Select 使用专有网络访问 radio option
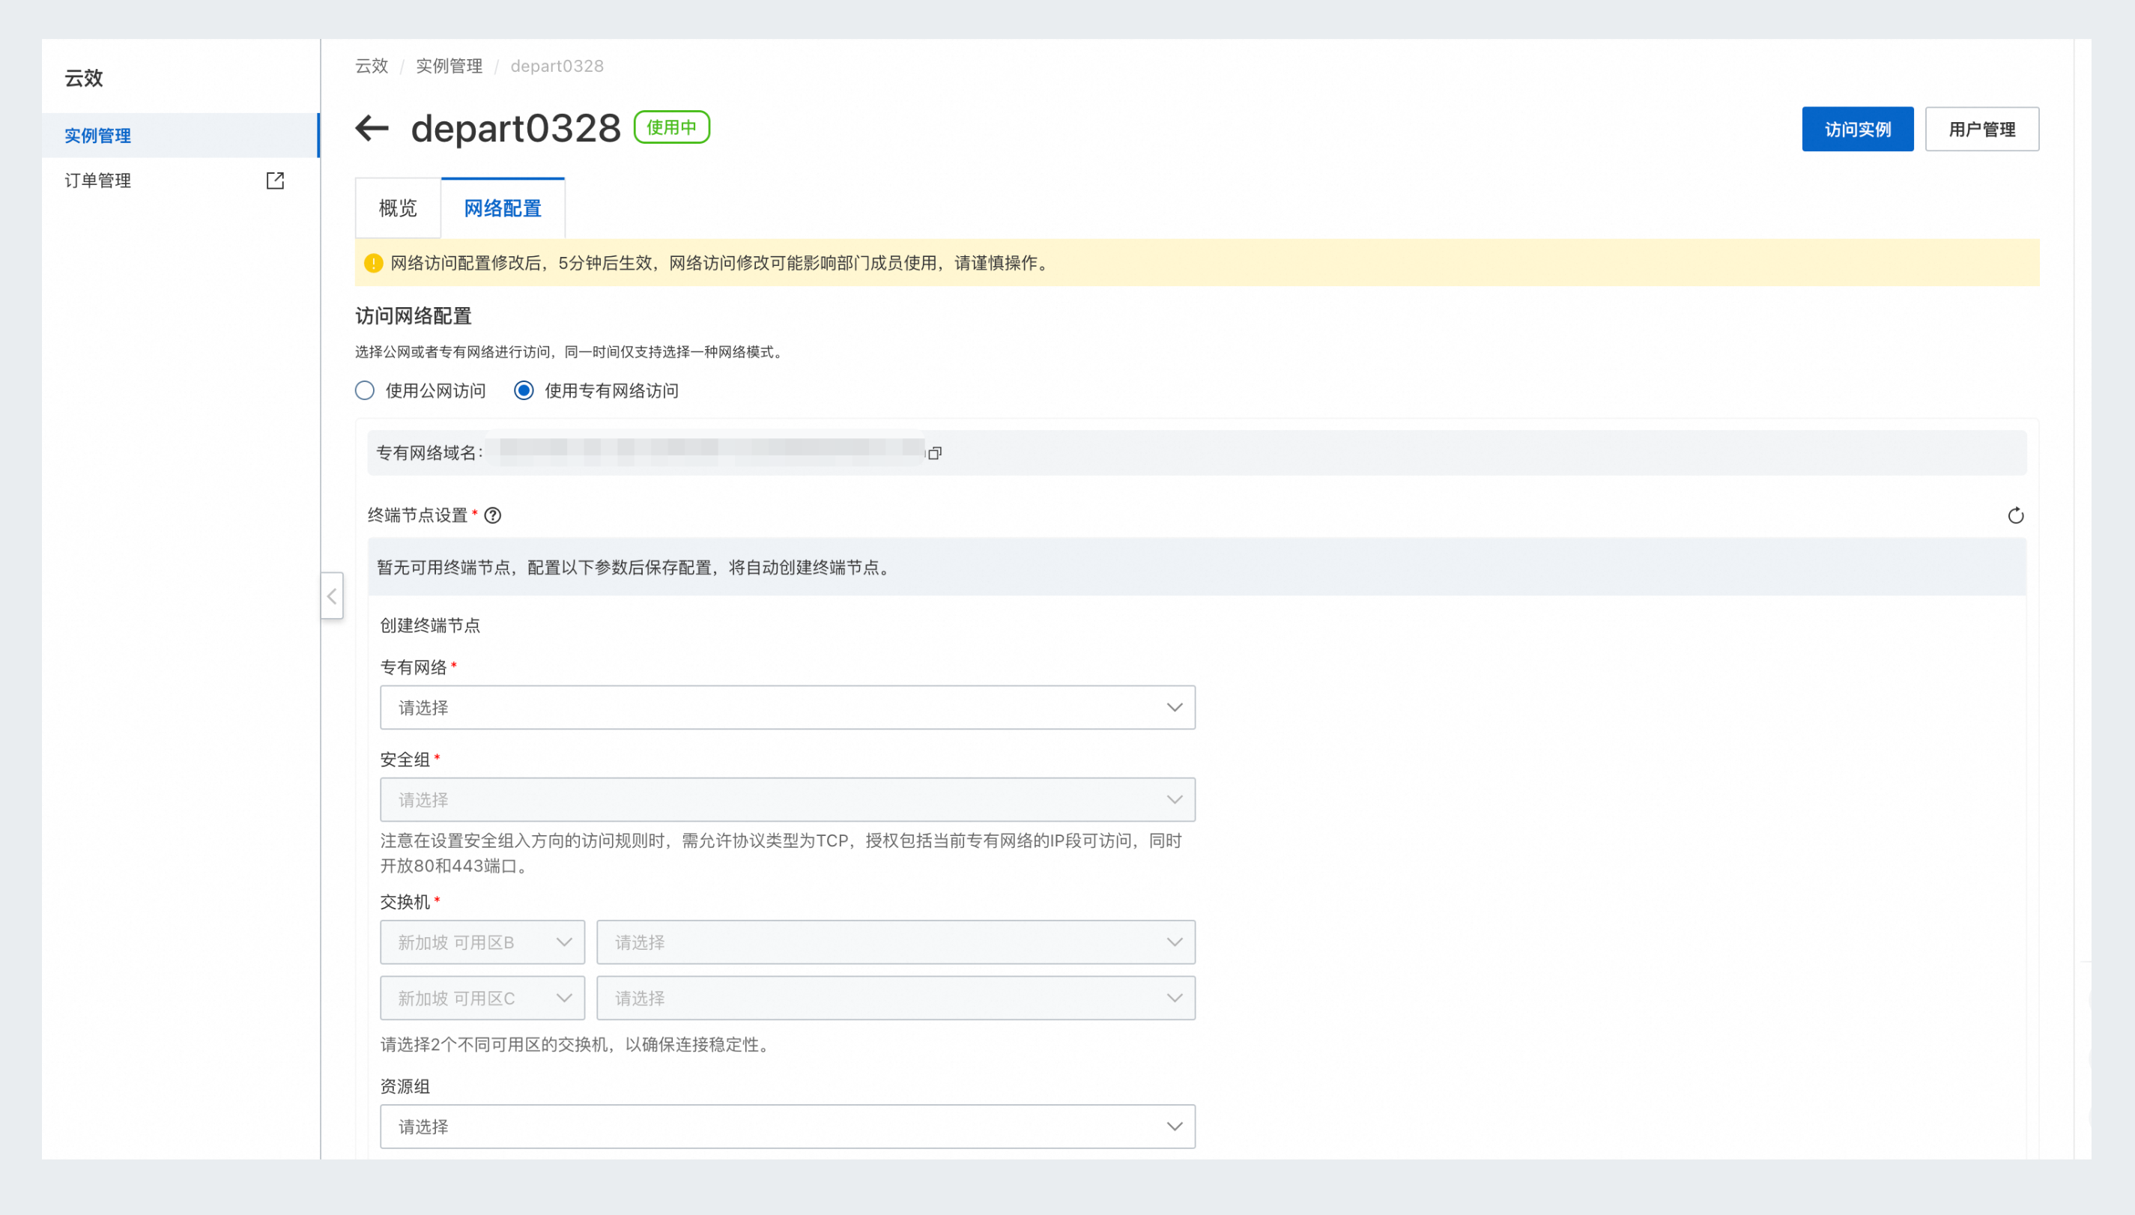The height and width of the screenshot is (1215, 2135). [x=524, y=390]
